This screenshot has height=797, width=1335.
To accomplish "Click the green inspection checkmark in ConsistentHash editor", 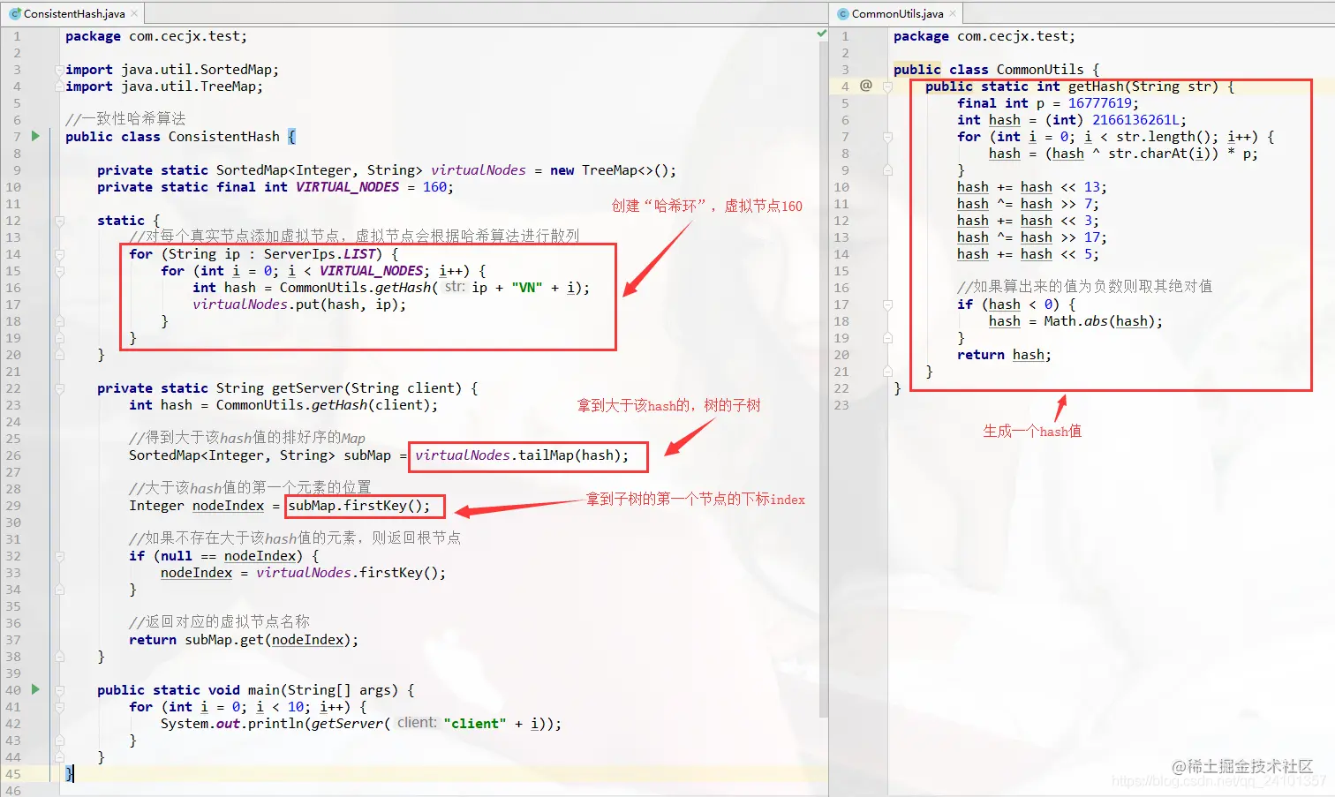I will (822, 34).
